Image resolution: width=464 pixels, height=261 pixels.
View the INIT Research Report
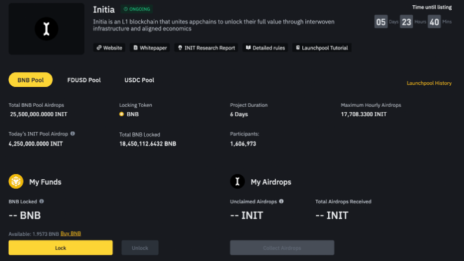(206, 48)
